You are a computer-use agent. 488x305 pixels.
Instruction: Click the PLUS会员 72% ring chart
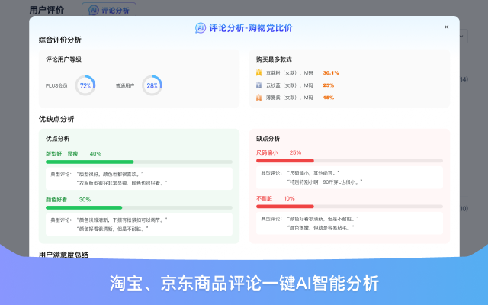pos(85,85)
